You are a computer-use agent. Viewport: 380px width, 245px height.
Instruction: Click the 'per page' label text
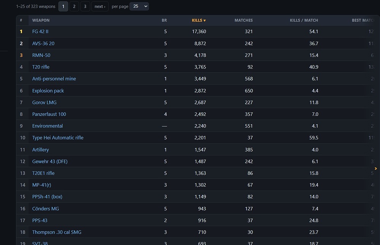click(120, 6)
